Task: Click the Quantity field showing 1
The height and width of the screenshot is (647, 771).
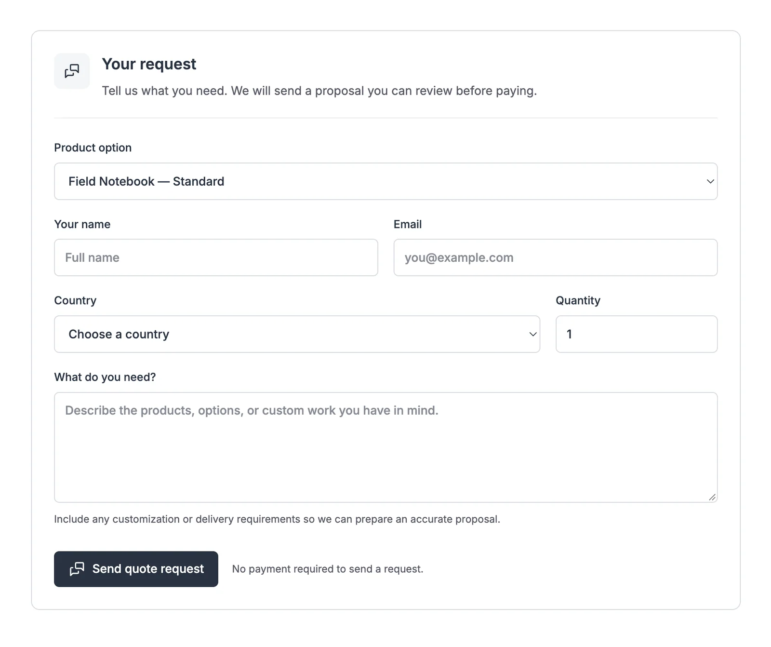Action: [x=637, y=334]
